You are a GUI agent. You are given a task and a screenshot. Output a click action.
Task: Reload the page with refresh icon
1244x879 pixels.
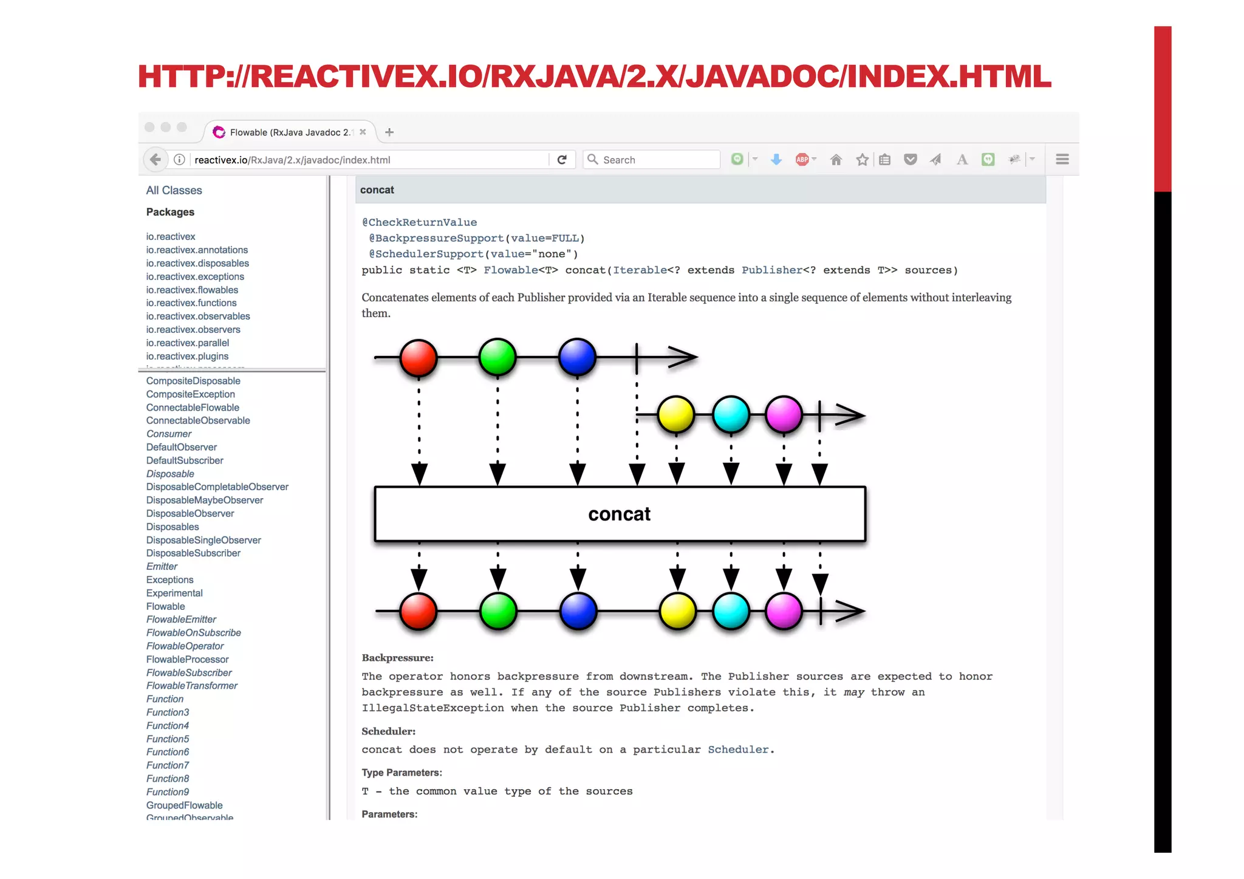tap(562, 160)
